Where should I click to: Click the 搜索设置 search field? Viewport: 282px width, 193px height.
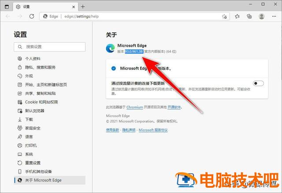tap(49, 47)
